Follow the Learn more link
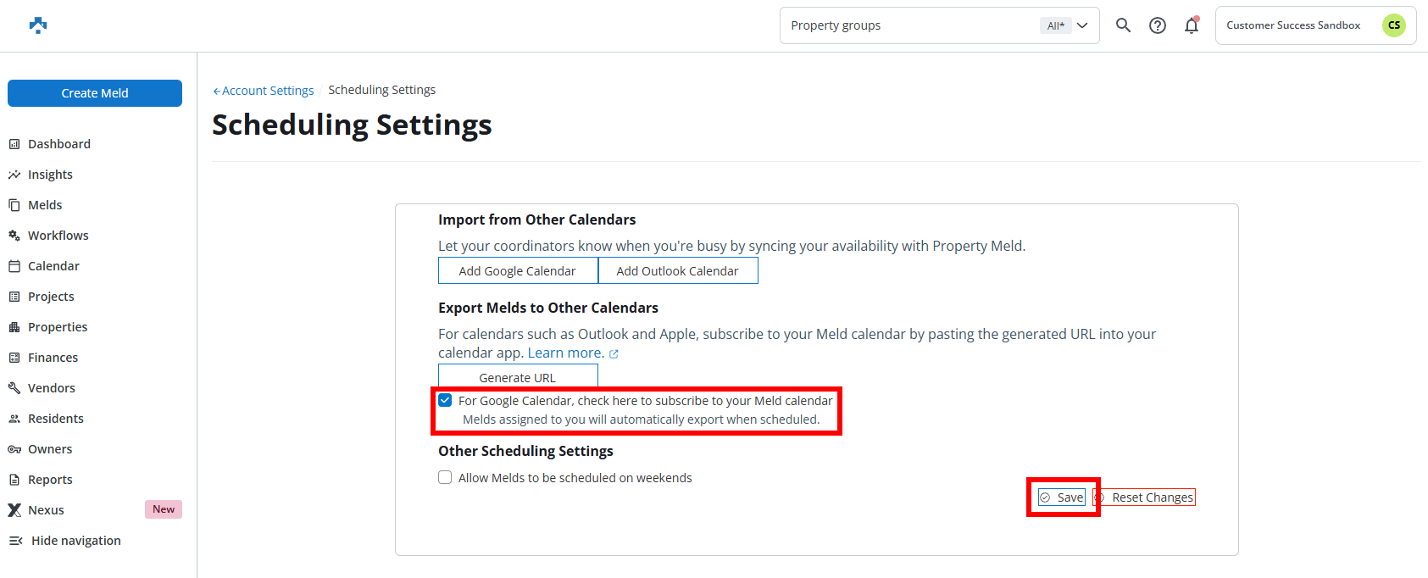Viewport: 1428px width, 578px height. 565,353
